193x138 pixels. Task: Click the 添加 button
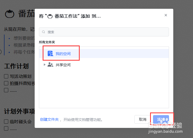pyautogui.click(x=161, y=119)
